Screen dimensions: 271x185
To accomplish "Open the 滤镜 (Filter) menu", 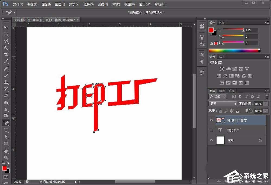I will (x=102, y=4).
